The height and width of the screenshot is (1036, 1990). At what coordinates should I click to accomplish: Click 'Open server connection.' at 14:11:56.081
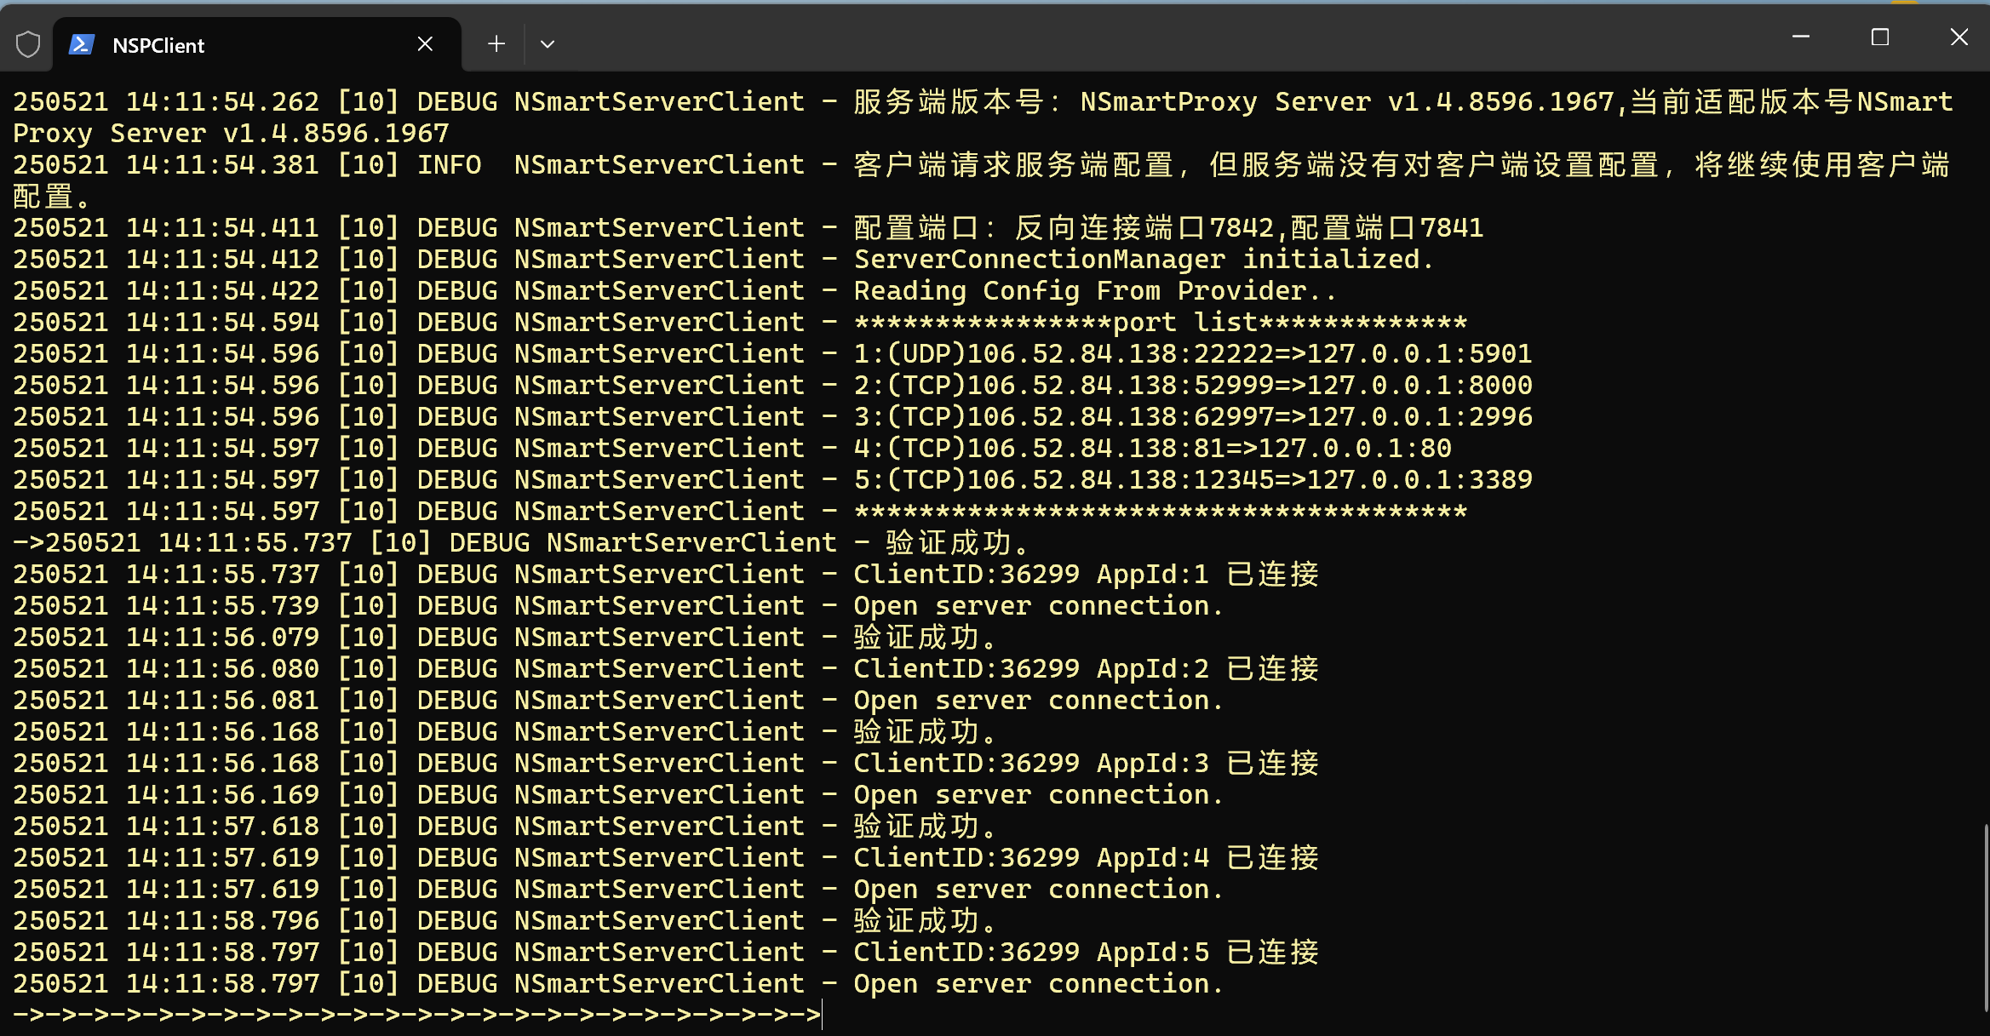(1038, 700)
